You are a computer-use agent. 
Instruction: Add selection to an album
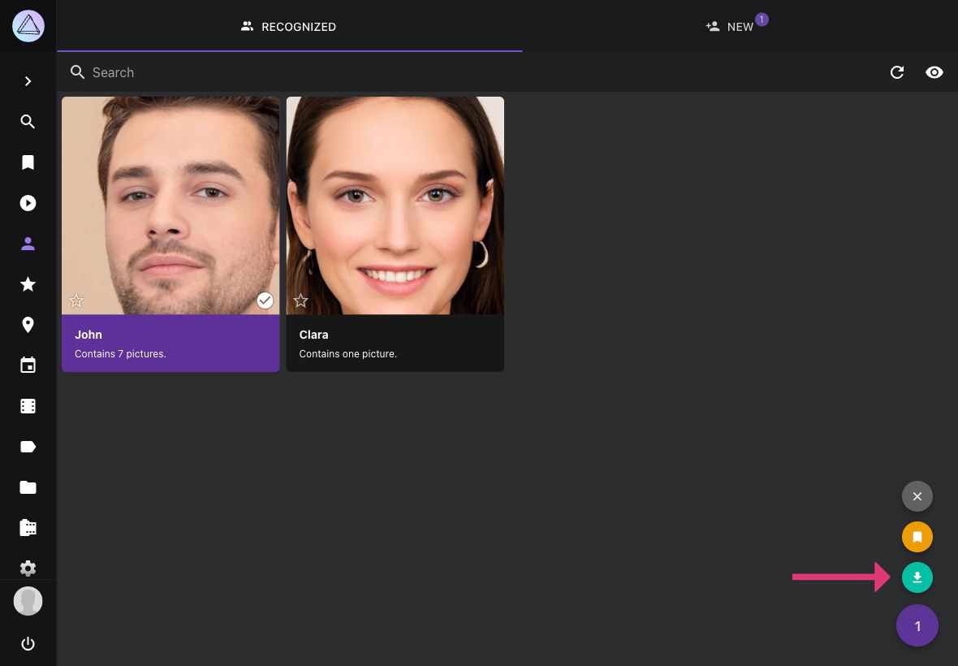(917, 537)
